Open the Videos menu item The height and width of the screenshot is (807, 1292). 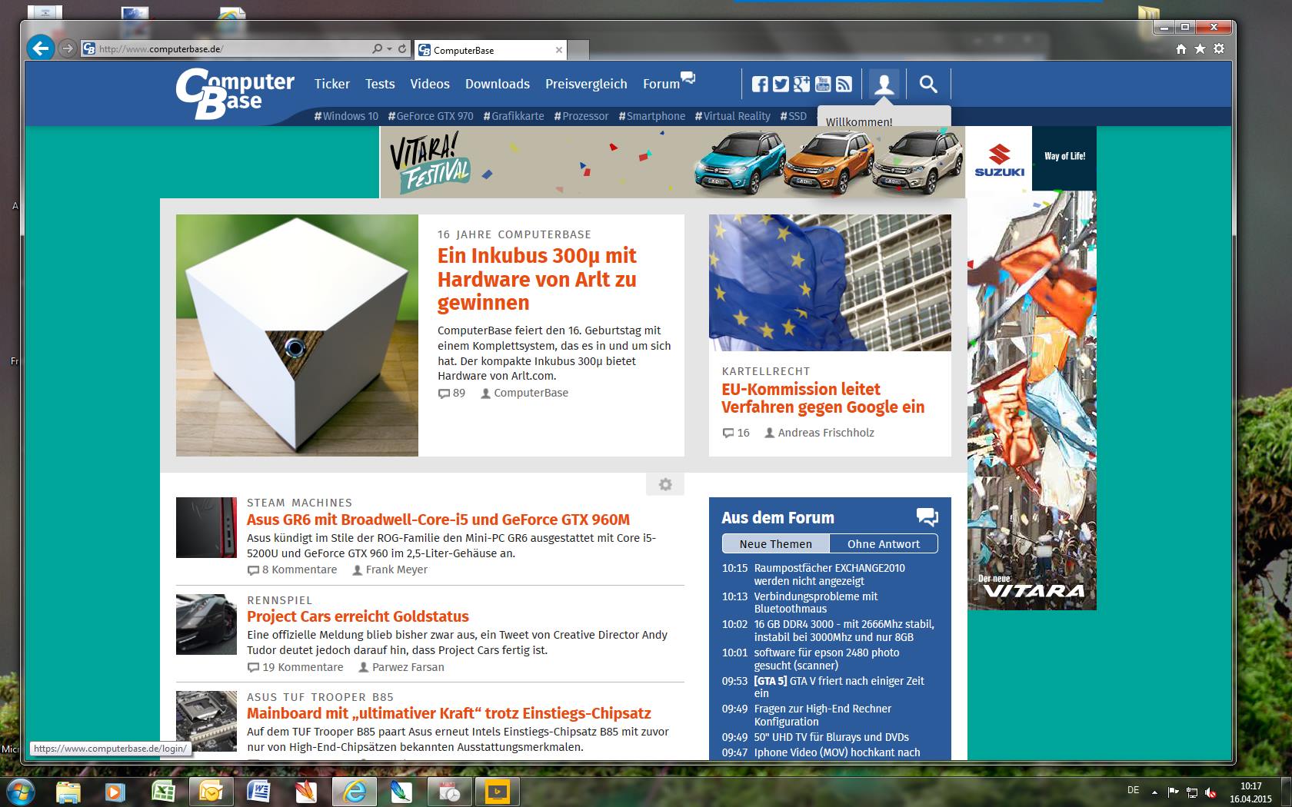coord(430,84)
